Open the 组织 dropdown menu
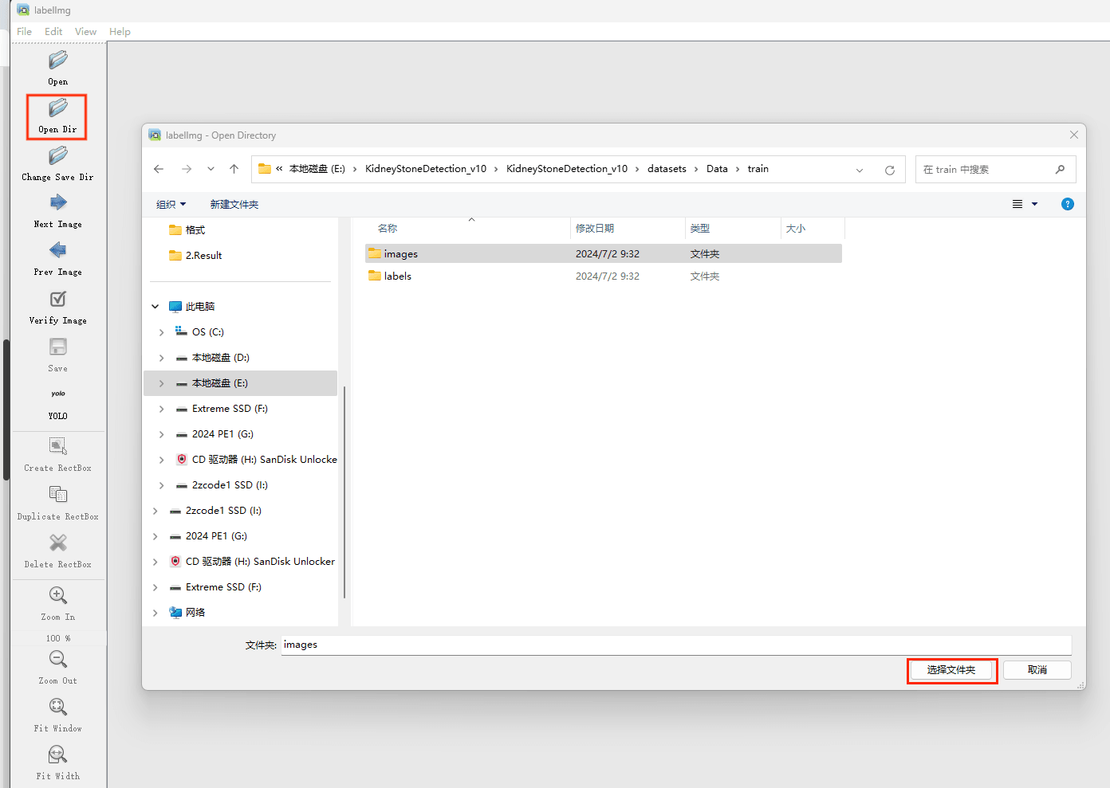Screen dimensions: 1110x788 click(171, 205)
